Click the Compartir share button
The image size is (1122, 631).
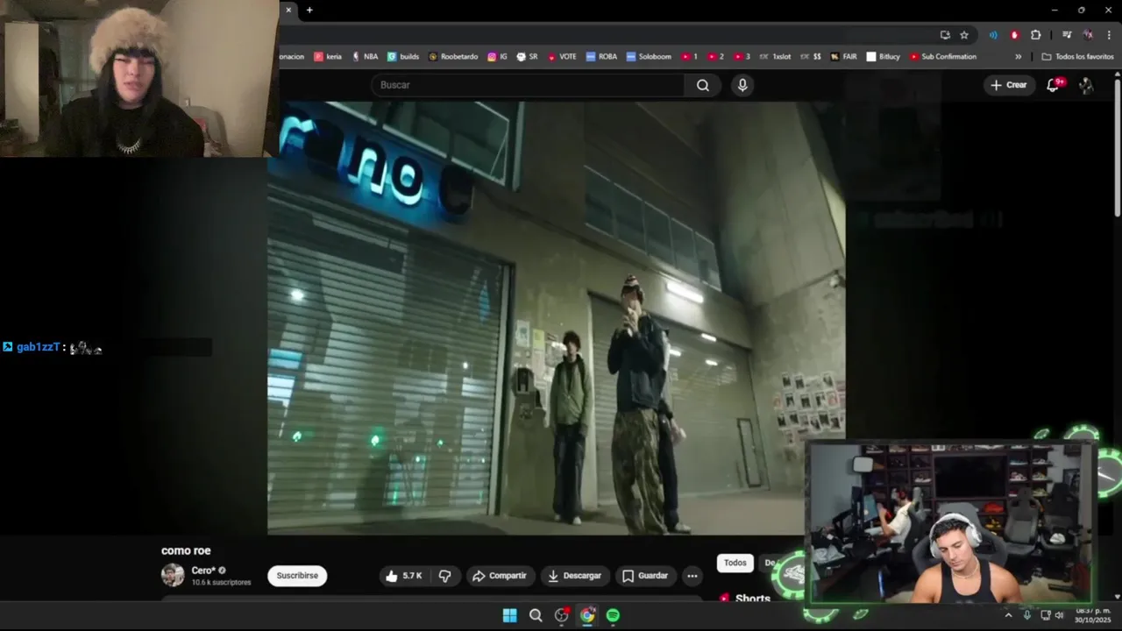499,576
